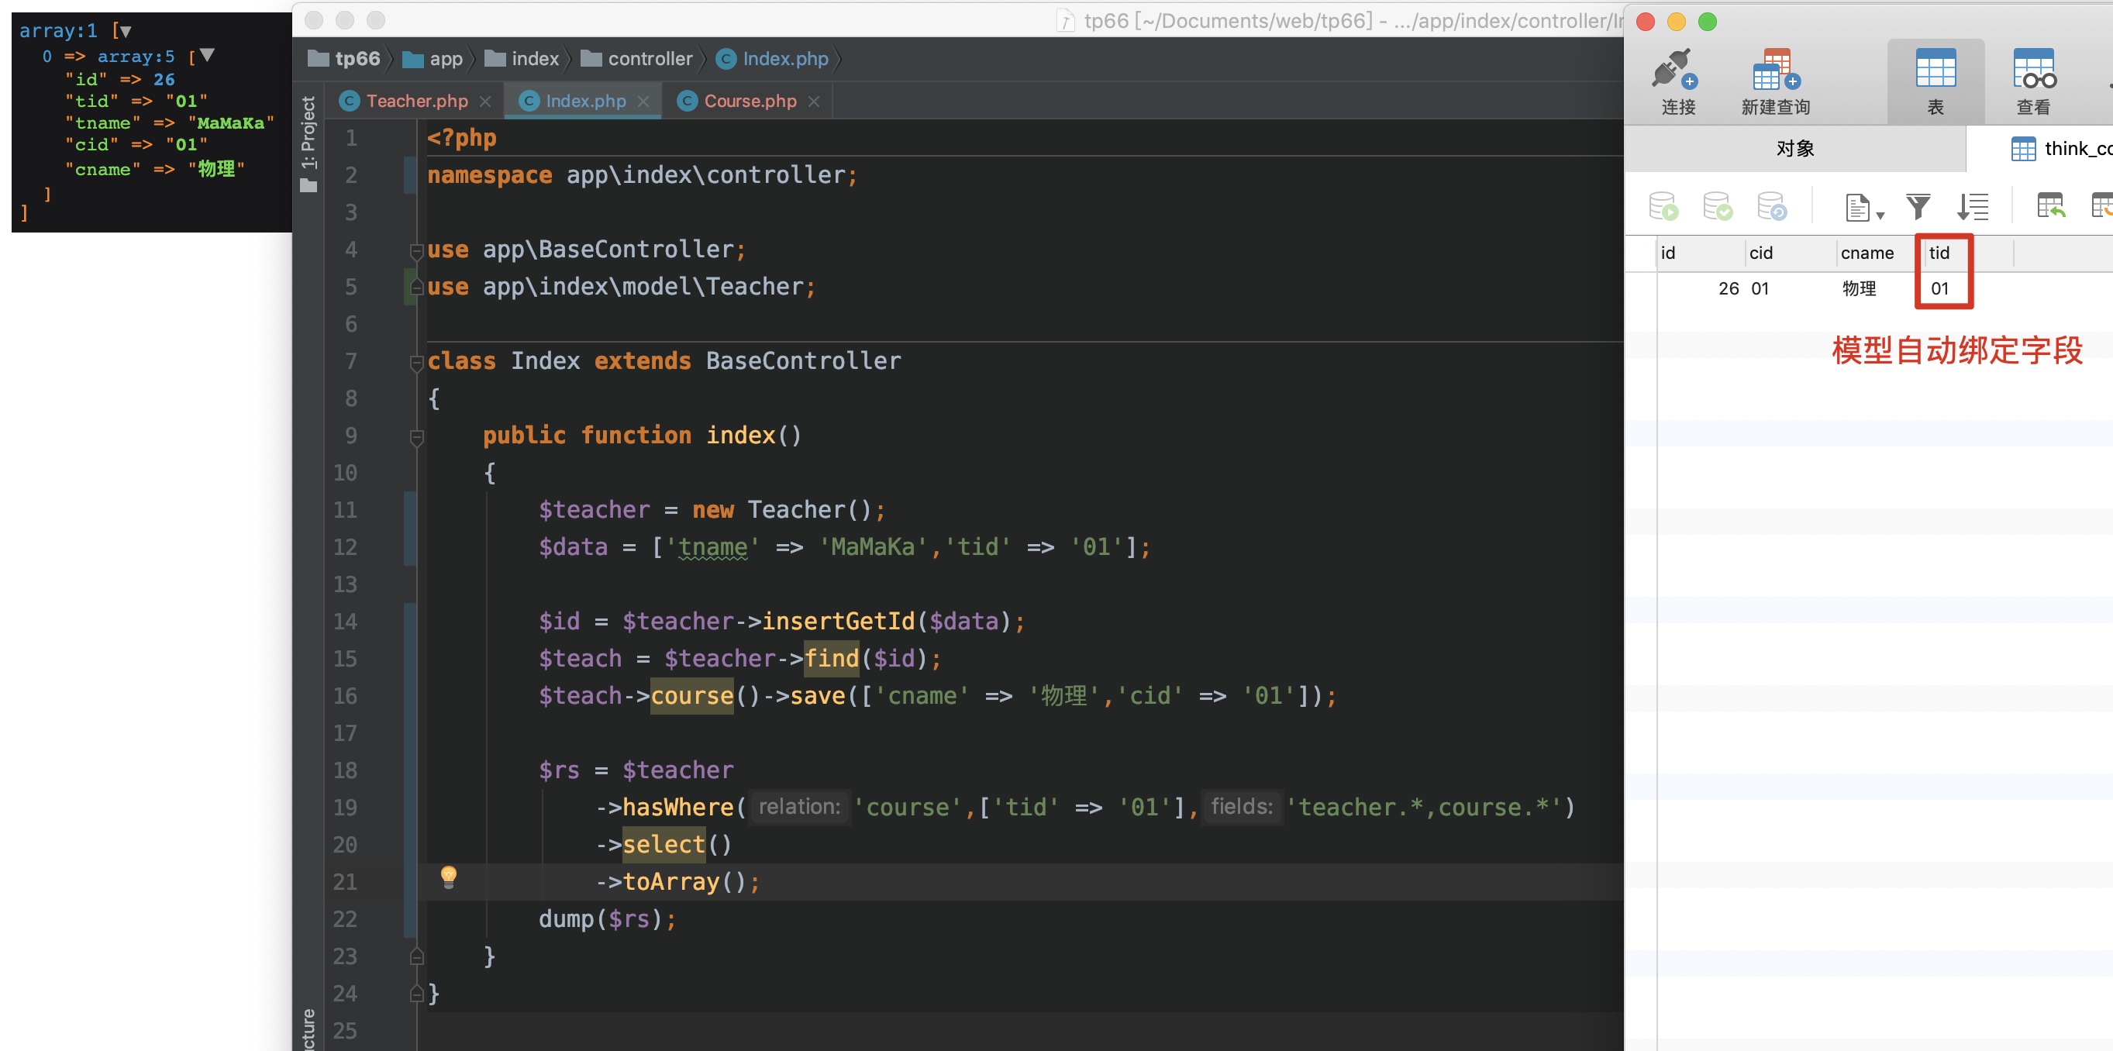The image size is (2113, 1051).
Task: Click the commit transaction database icon
Action: (x=1717, y=206)
